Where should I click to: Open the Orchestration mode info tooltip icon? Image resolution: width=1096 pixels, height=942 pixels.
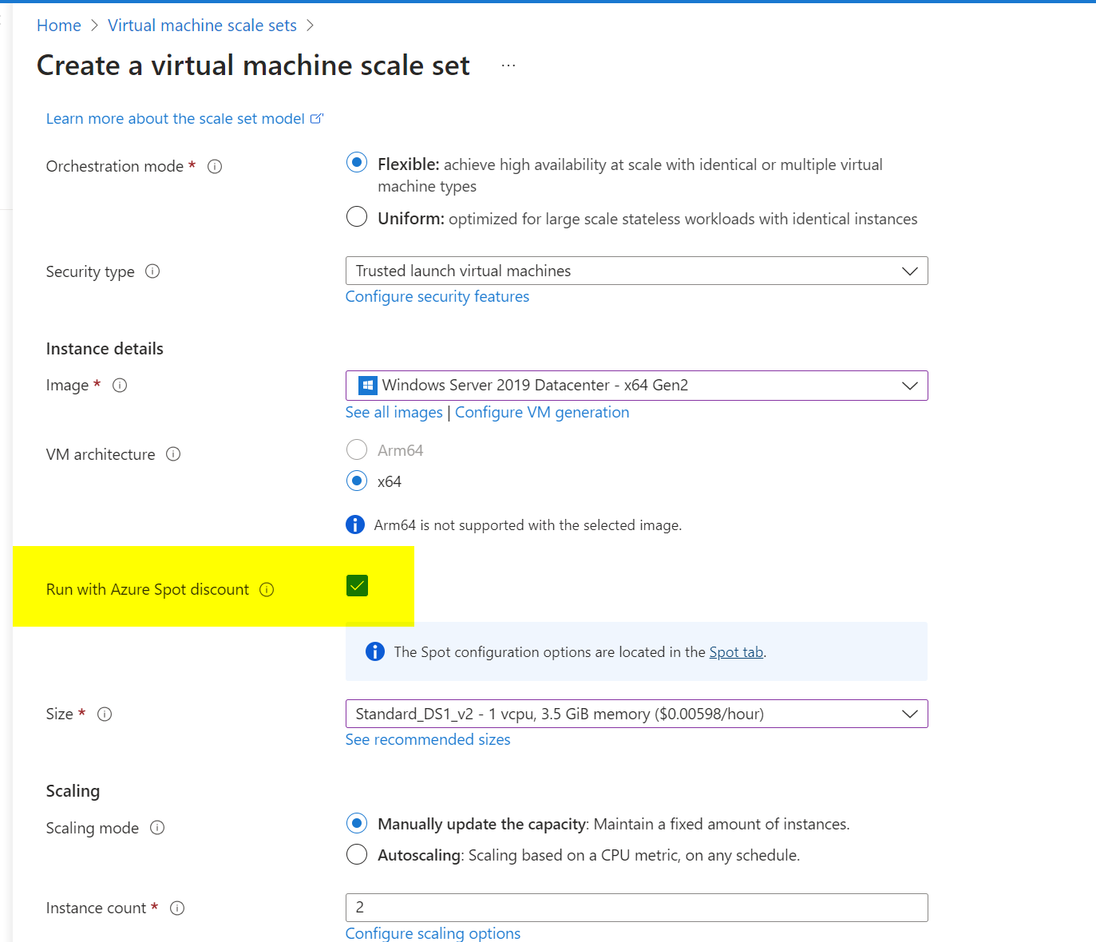(x=215, y=167)
